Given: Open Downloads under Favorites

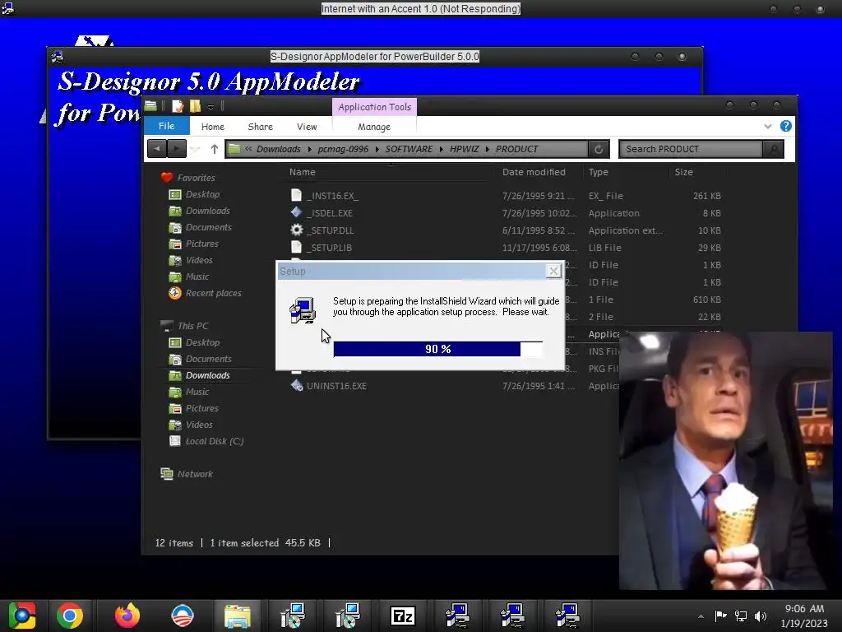Looking at the screenshot, I should 208,211.
